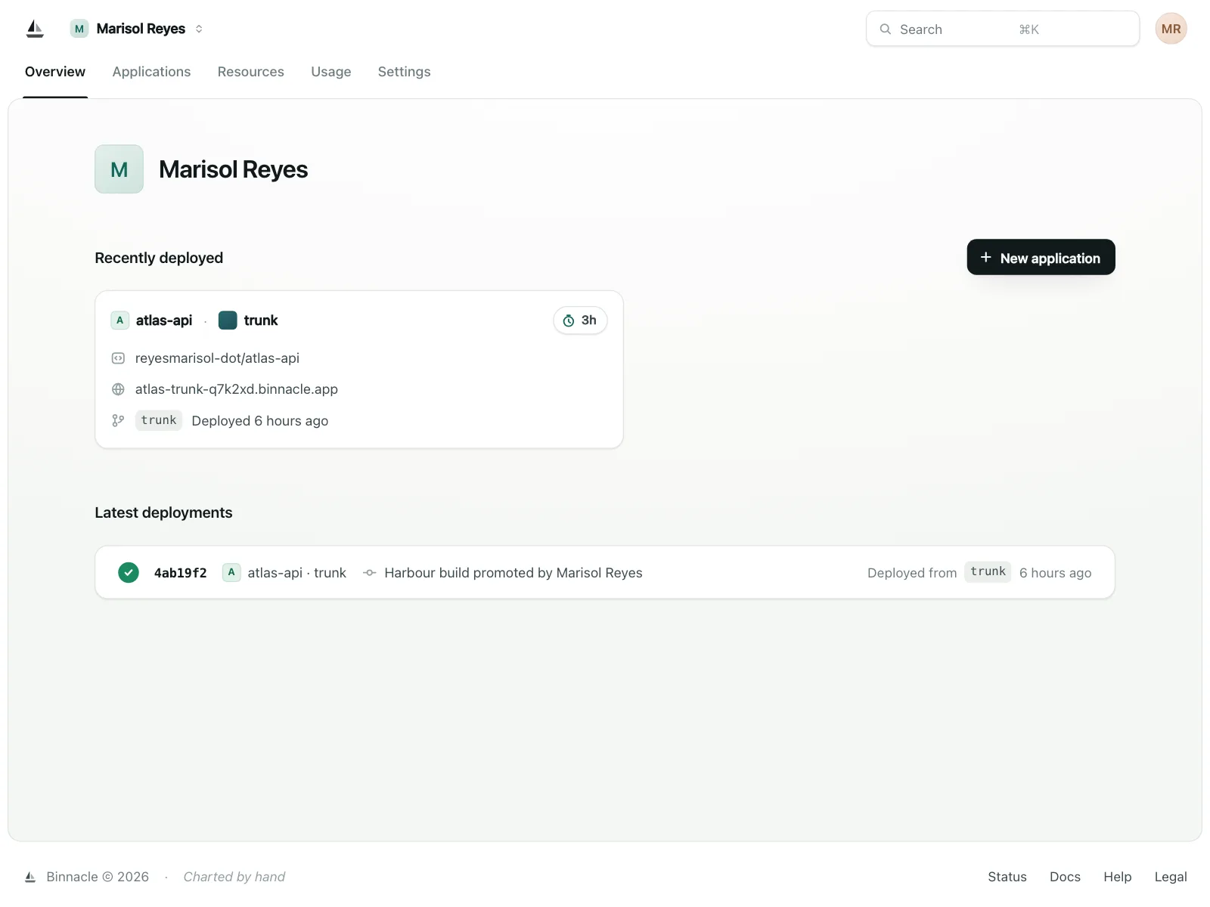Image resolution: width=1210 pixels, height=907 pixels.
Task: Open trunk environment name on card
Action: [261, 320]
